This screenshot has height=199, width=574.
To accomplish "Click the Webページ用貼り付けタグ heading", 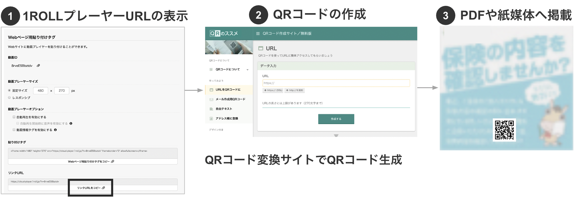I will 32,37.
